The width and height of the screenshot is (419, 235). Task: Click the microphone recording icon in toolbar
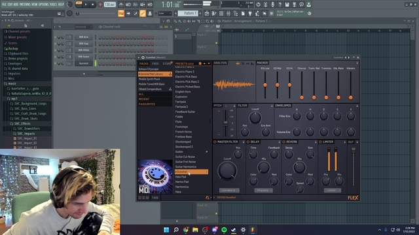pyautogui.click(x=272, y=5)
